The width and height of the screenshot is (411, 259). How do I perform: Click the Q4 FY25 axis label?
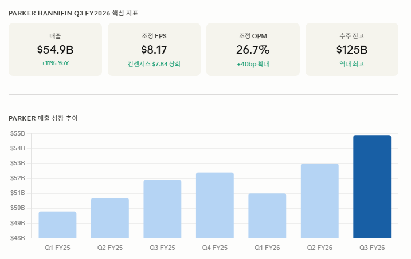point(215,248)
